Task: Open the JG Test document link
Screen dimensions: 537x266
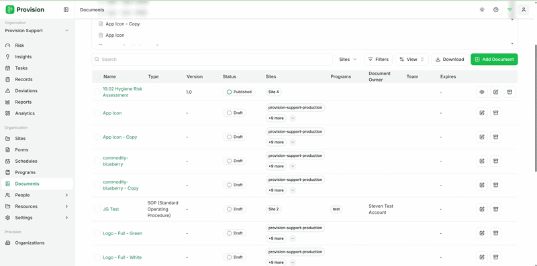Action: point(111,209)
